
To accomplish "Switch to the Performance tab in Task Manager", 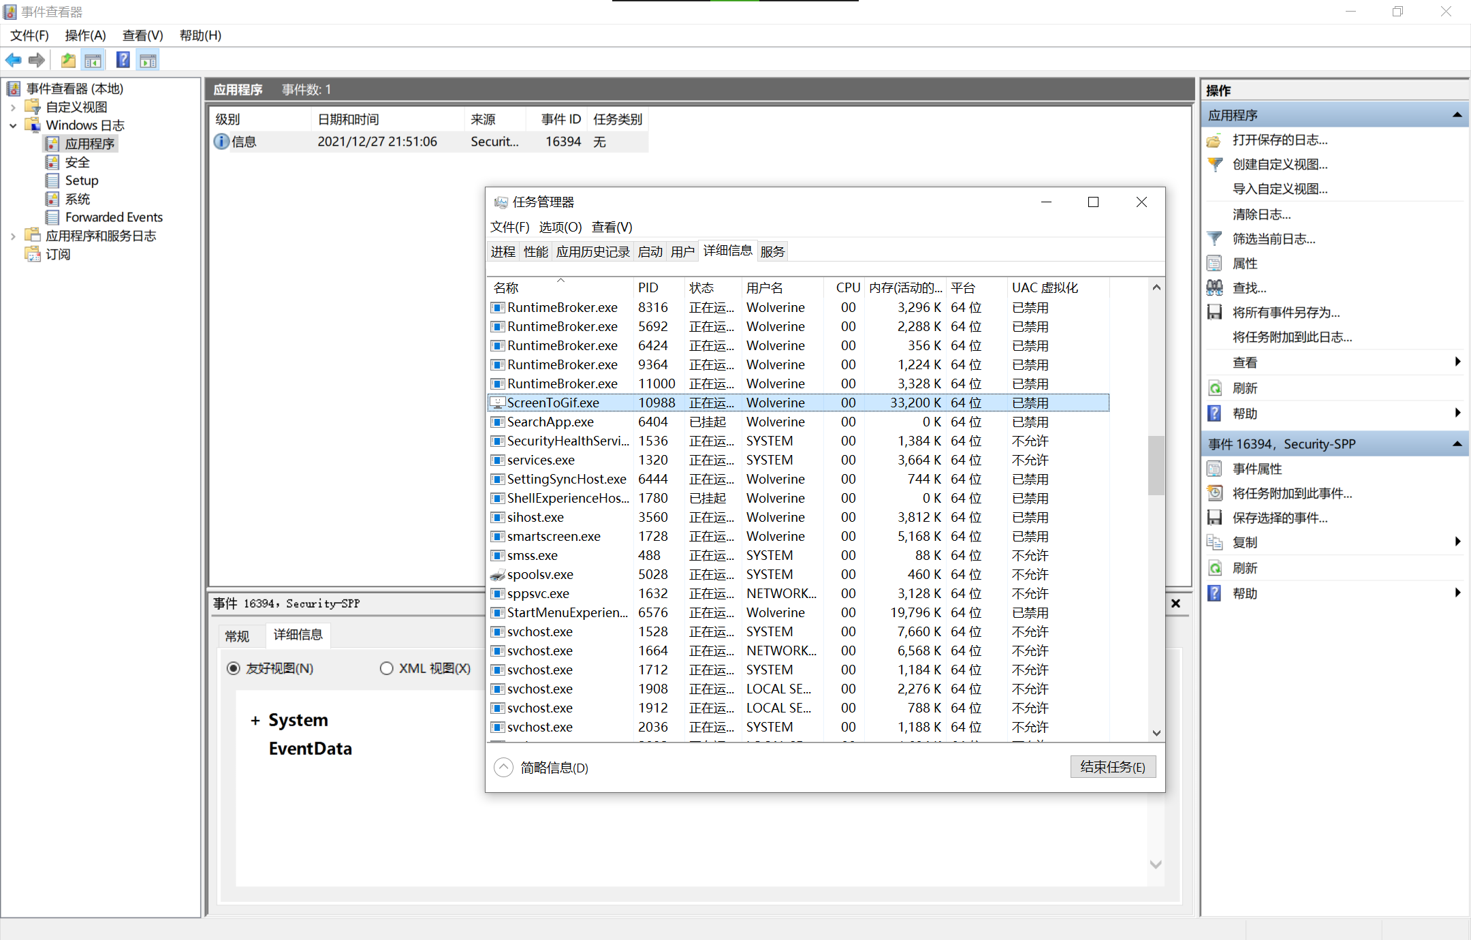I will pos(535,252).
